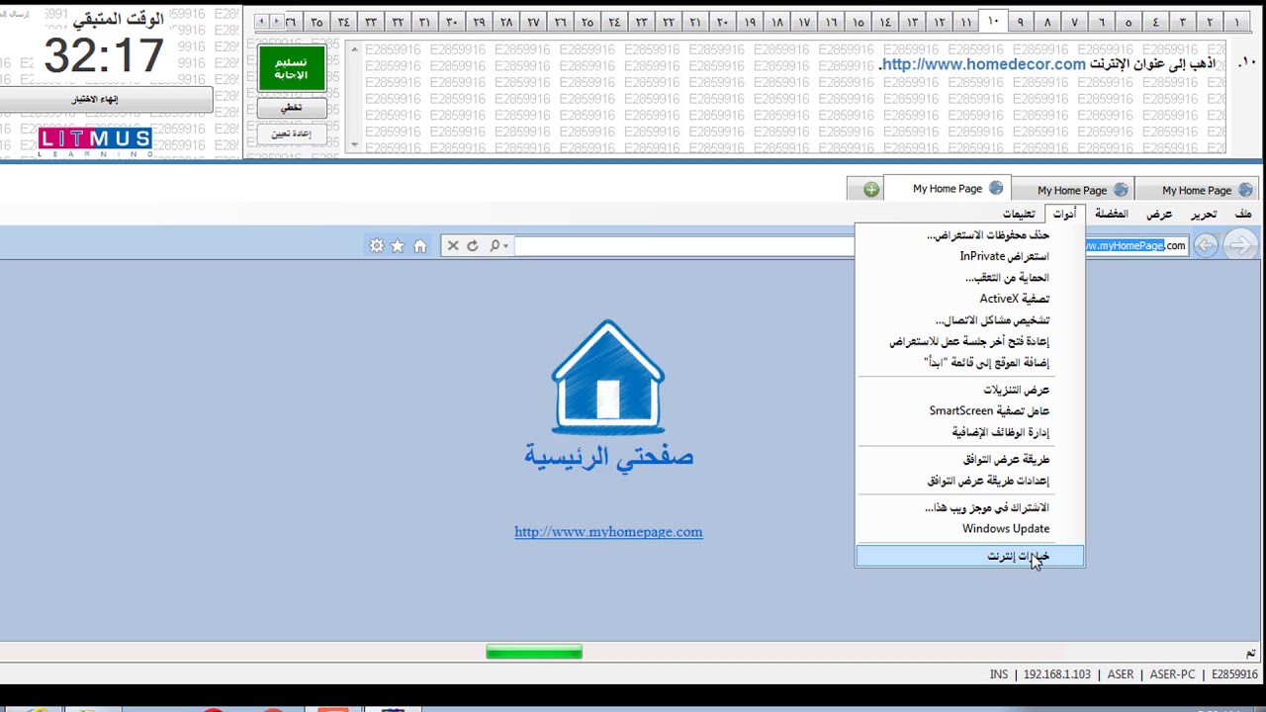Choose استعراض InPrivate menu entry
This screenshot has height=712, width=1266.
(x=969, y=256)
